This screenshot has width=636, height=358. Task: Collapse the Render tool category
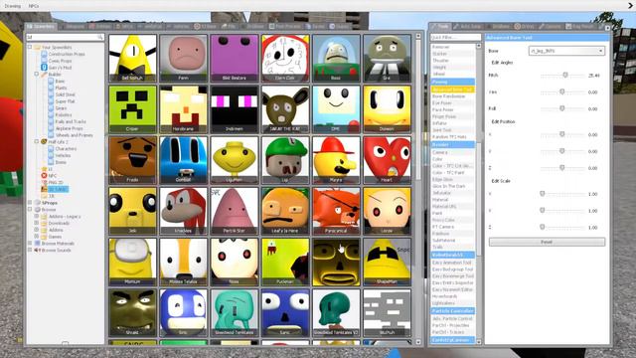pos(453,144)
